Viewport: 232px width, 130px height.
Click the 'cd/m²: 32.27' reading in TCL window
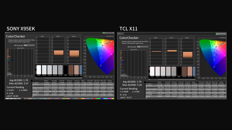pyautogui.click(x=126, y=98)
